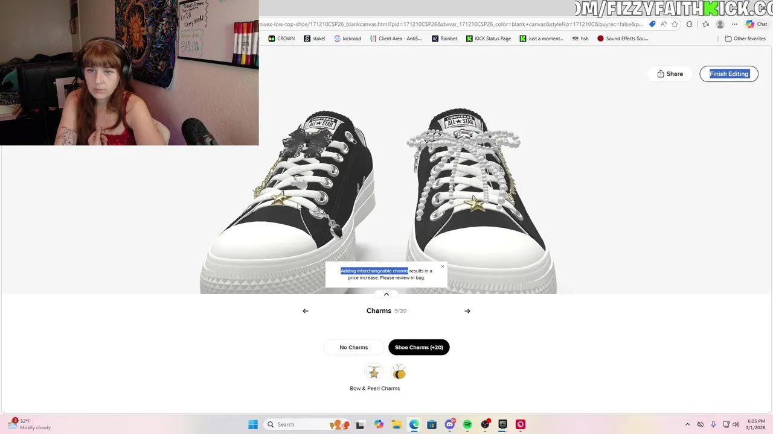Open Discord from the taskbar

point(450,424)
